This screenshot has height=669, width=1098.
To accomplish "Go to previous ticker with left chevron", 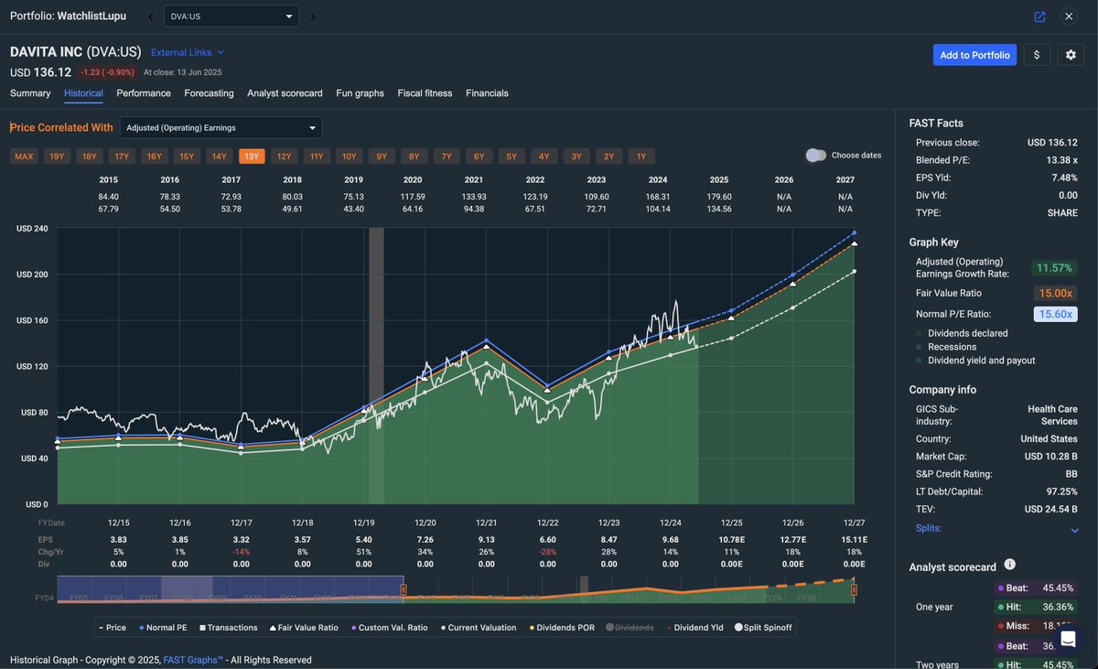I will point(151,16).
